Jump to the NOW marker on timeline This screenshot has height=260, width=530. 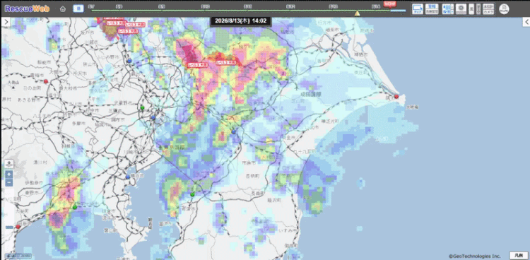(x=389, y=4)
